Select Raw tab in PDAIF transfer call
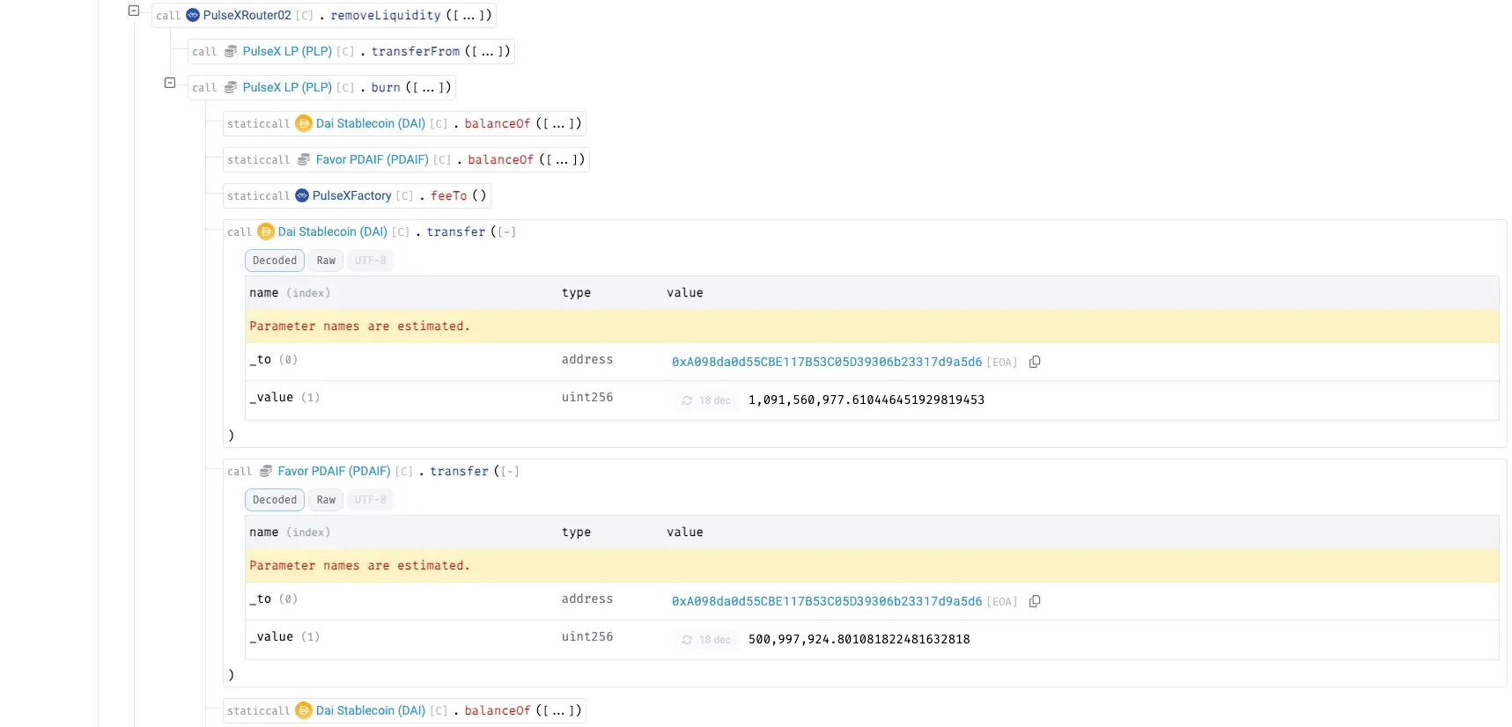 coord(326,500)
